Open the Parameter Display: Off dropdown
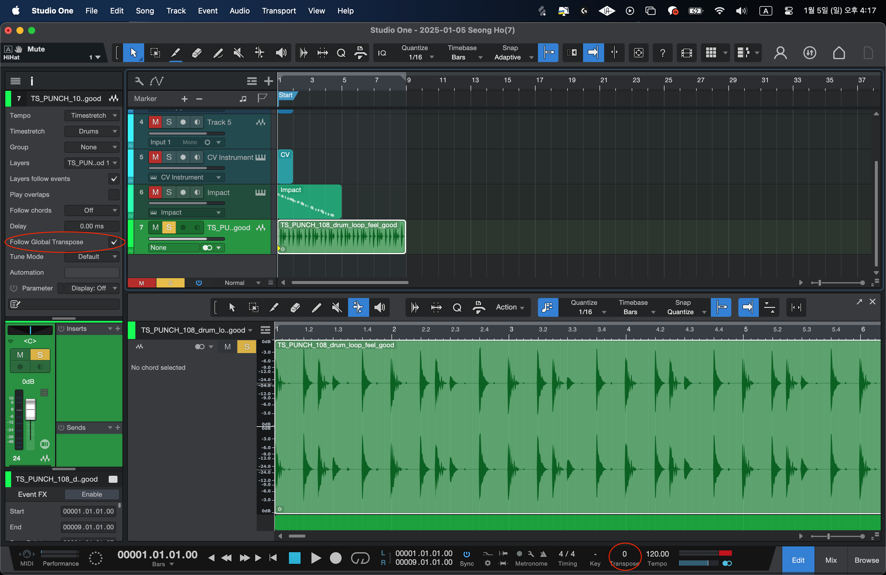The image size is (886, 575). click(x=92, y=288)
